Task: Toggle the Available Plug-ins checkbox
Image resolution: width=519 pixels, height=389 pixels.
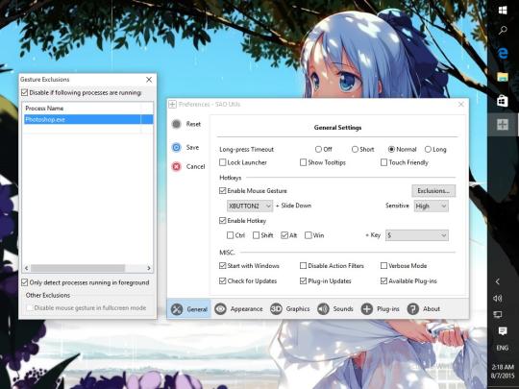Action: (x=383, y=280)
